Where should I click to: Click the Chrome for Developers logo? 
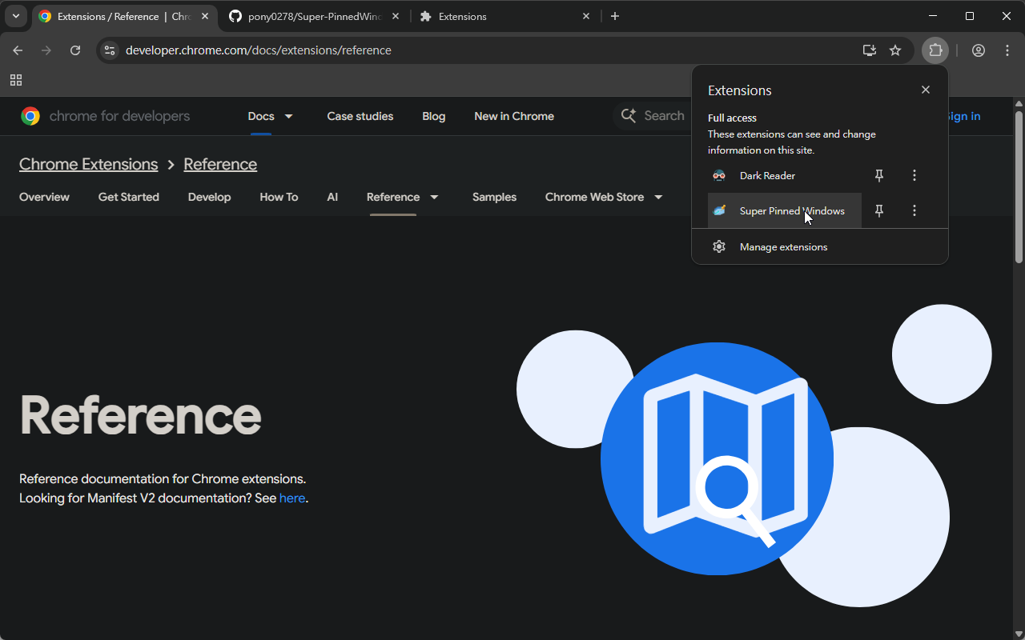click(x=106, y=116)
